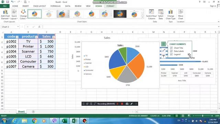The image size is (220, 124).
Task: Open the Excel Help question mark
Action: point(199,2)
